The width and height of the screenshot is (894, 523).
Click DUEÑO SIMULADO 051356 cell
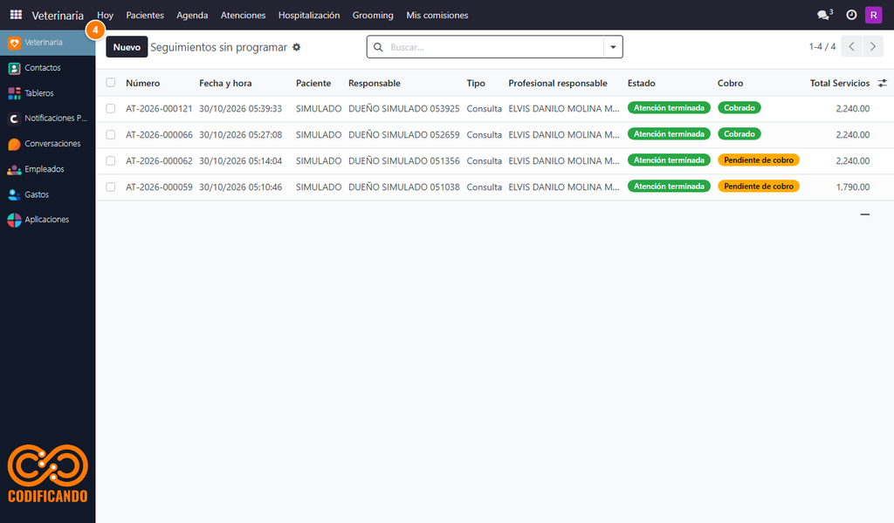click(403, 161)
